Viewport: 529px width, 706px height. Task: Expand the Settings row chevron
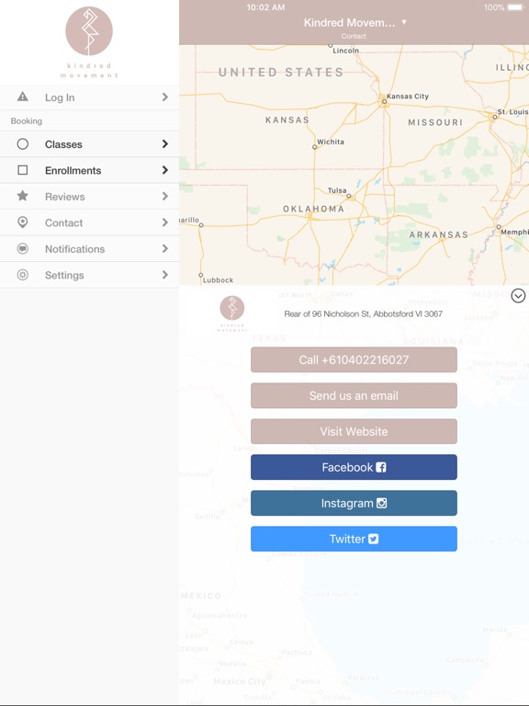165,275
